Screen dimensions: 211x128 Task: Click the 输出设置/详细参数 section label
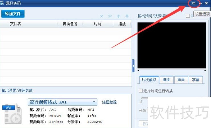[17, 91]
